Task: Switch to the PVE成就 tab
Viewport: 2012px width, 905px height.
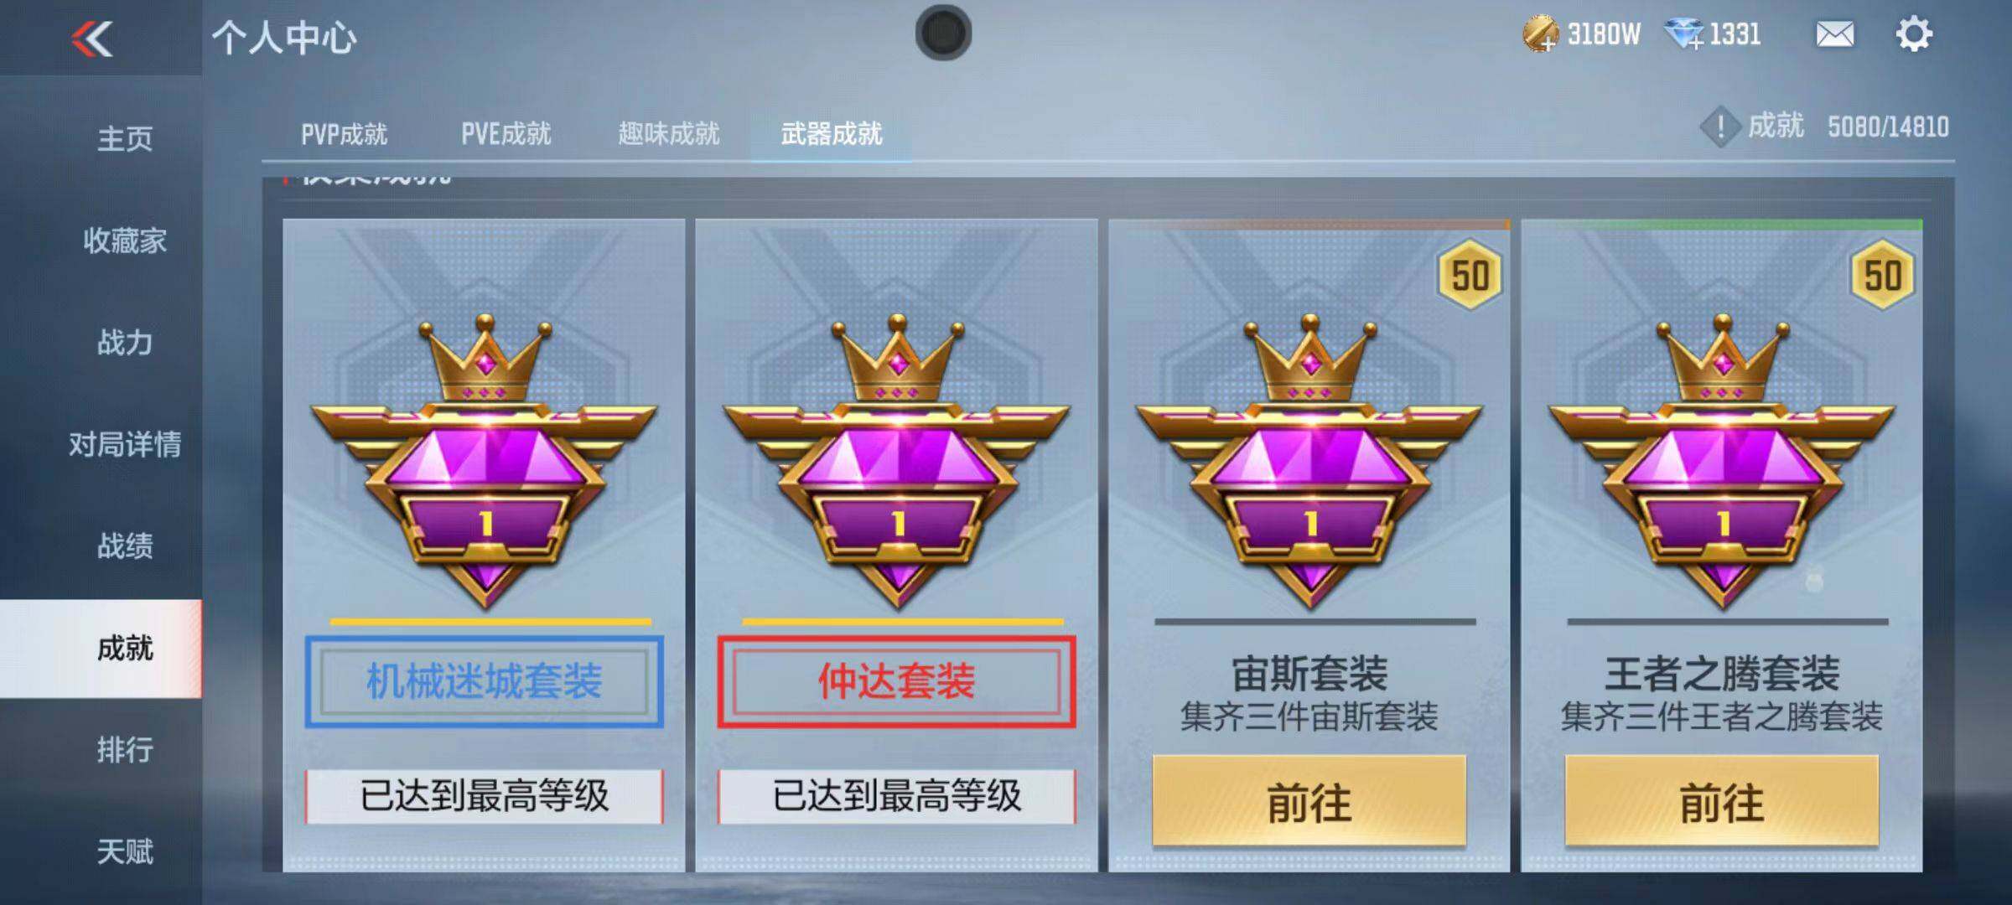Action: [x=506, y=134]
